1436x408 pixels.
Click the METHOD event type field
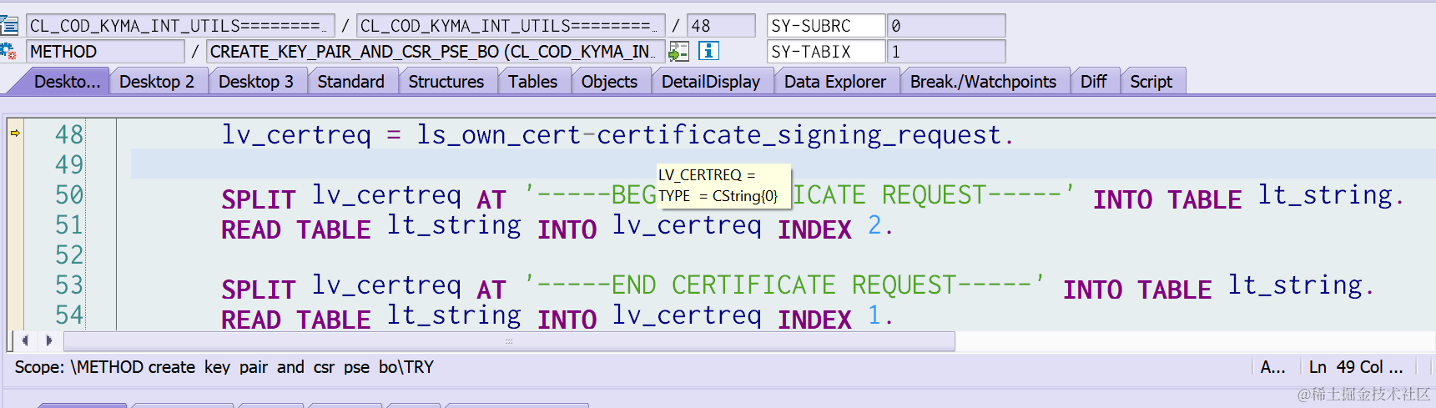105,52
